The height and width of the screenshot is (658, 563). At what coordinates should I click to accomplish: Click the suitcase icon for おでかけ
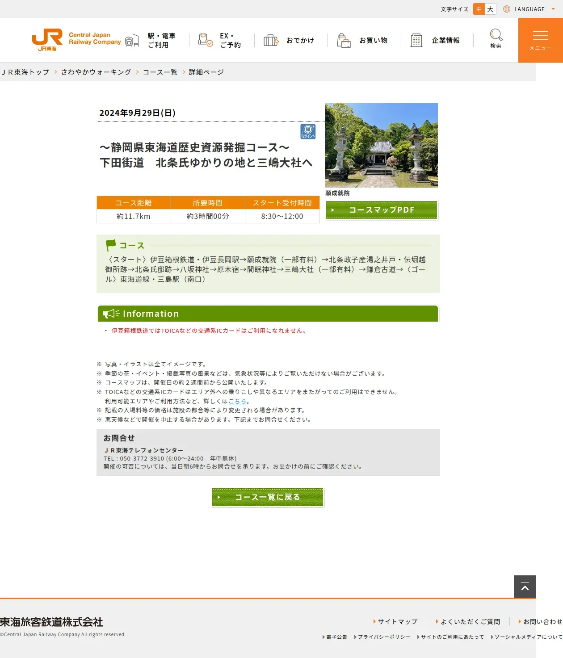tap(271, 40)
